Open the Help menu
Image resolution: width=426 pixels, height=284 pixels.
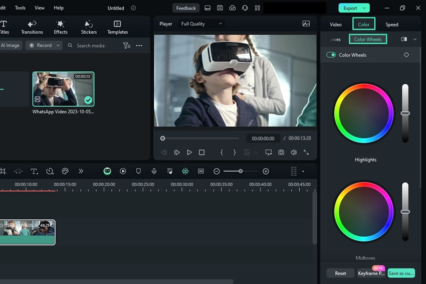tap(59, 8)
